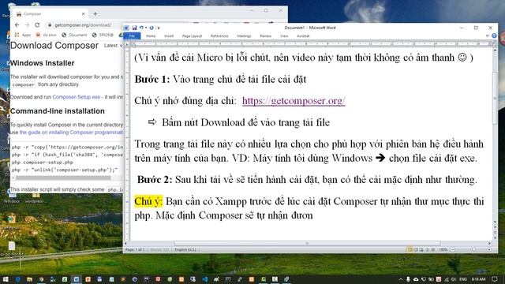Open the Mailings ribbon tab
The image size is (505, 284).
[x=244, y=36]
